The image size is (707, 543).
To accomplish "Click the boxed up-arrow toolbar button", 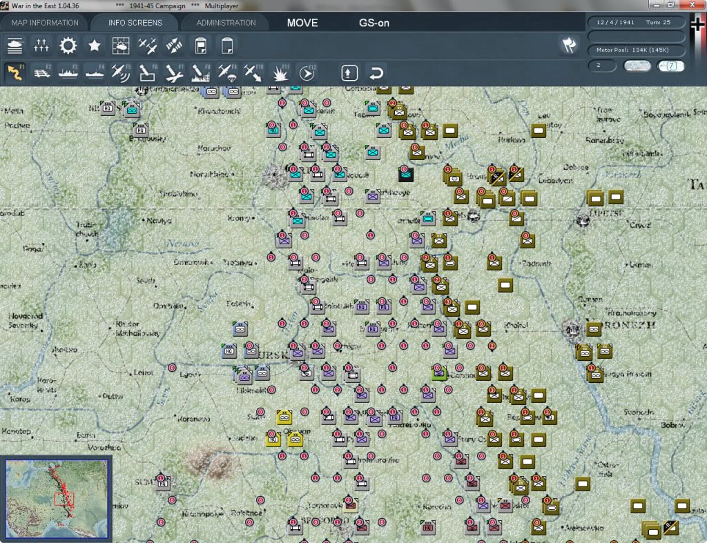I will pyautogui.click(x=349, y=72).
